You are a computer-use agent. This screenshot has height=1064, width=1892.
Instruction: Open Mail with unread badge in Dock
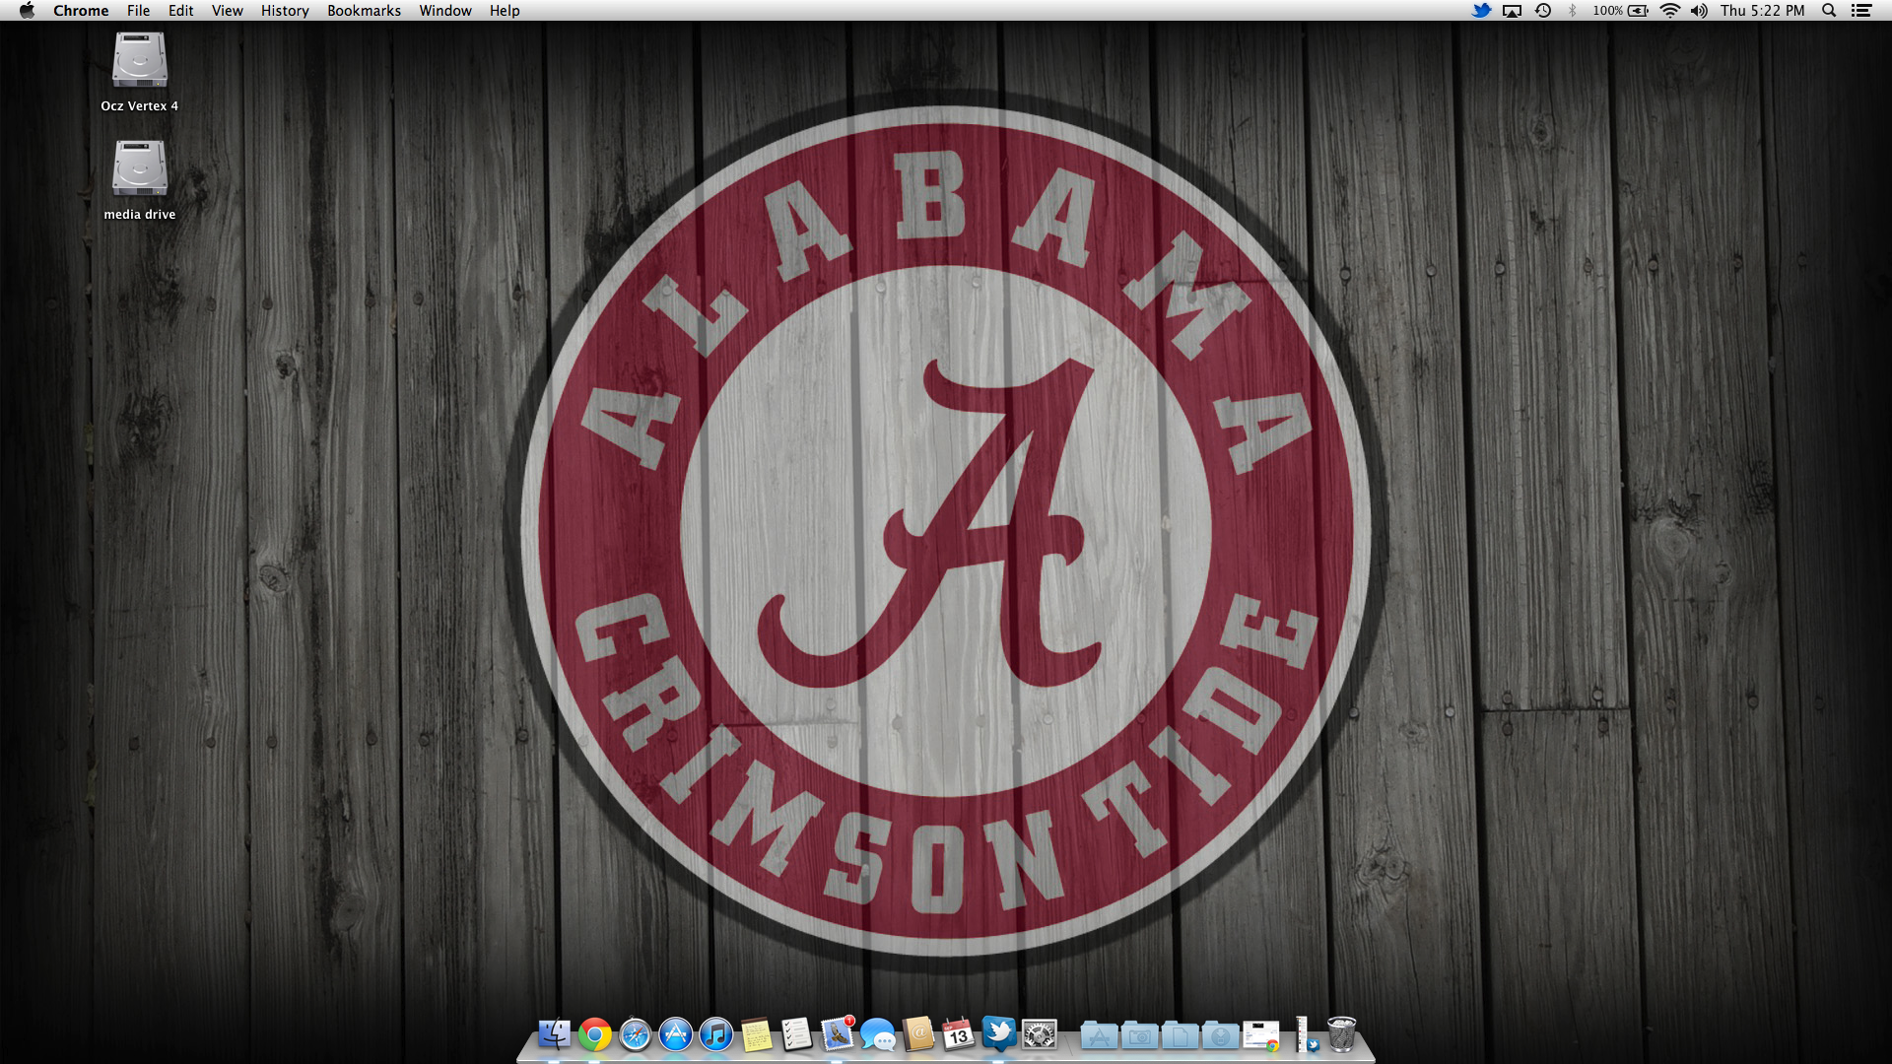(x=838, y=1033)
